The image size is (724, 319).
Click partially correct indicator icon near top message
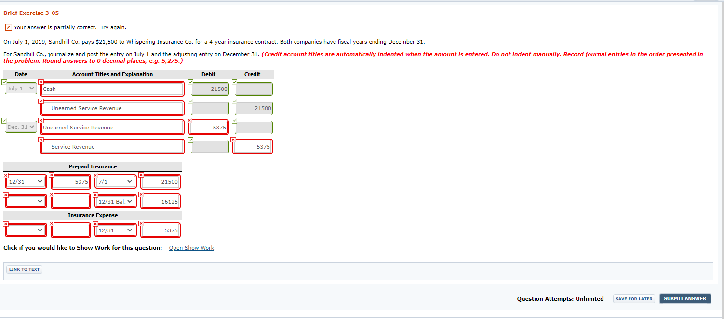[x=8, y=27]
